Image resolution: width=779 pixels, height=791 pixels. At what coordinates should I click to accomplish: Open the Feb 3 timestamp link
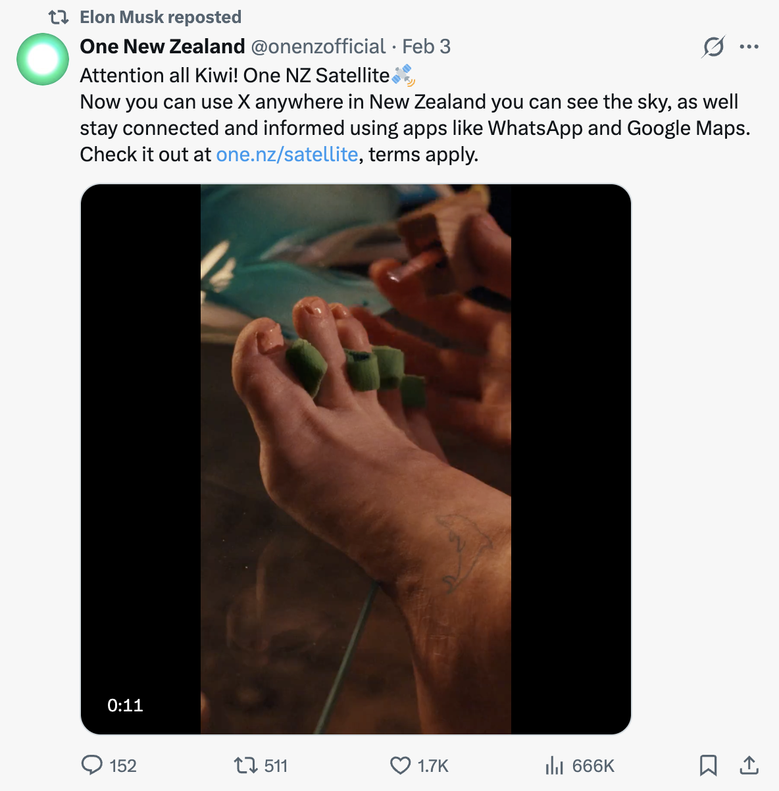[426, 47]
